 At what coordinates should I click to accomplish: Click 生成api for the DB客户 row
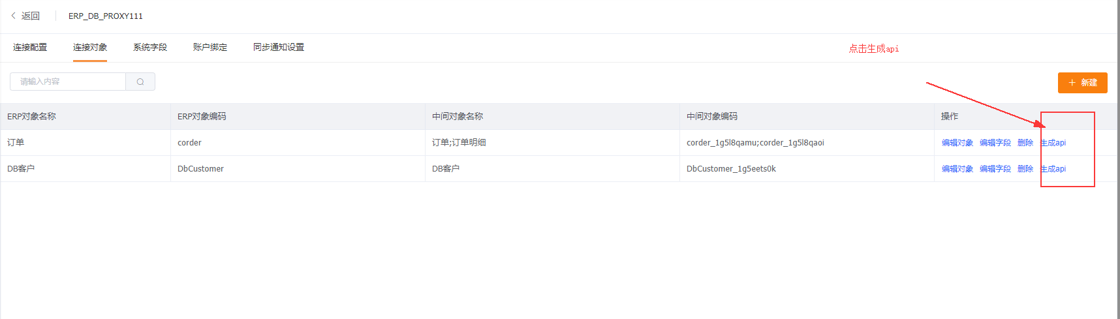click(x=1053, y=169)
